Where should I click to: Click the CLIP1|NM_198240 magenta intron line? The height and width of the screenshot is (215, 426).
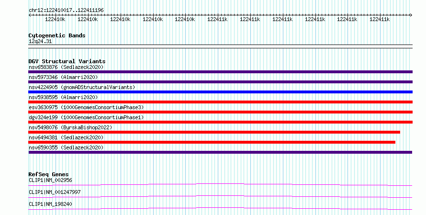pyautogui.click(x=220, y=209)
